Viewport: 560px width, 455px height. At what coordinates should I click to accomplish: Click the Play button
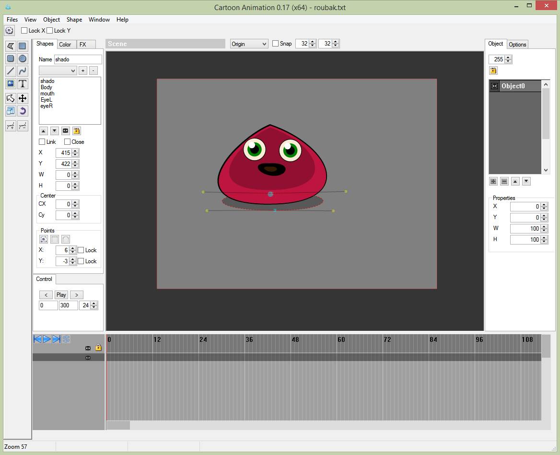pos(61,295)
